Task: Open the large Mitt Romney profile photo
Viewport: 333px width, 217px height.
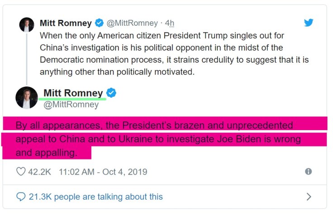Action: [27, 98]
